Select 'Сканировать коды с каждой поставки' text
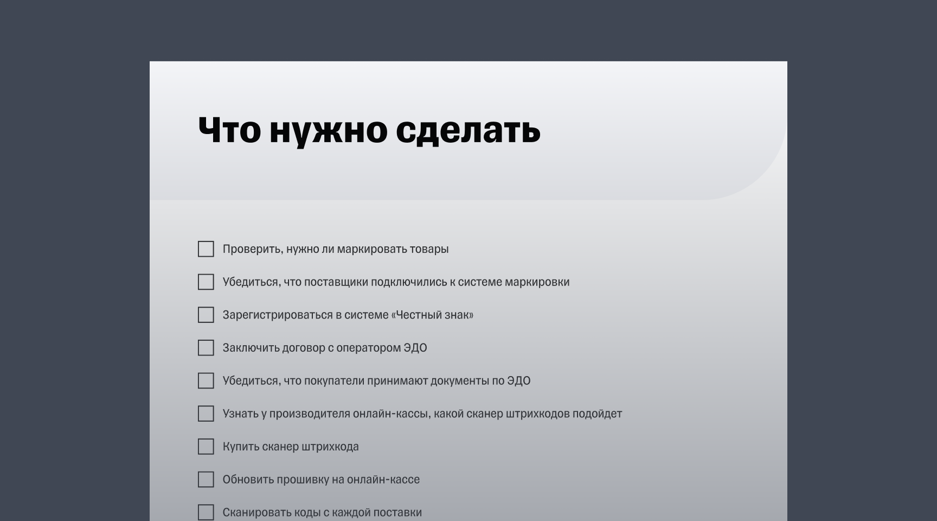Viewport: 937px width, 521px height. 323,511
